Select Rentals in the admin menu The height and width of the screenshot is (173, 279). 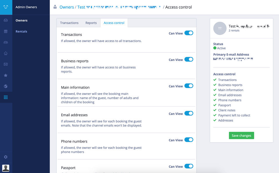[21, 31]
